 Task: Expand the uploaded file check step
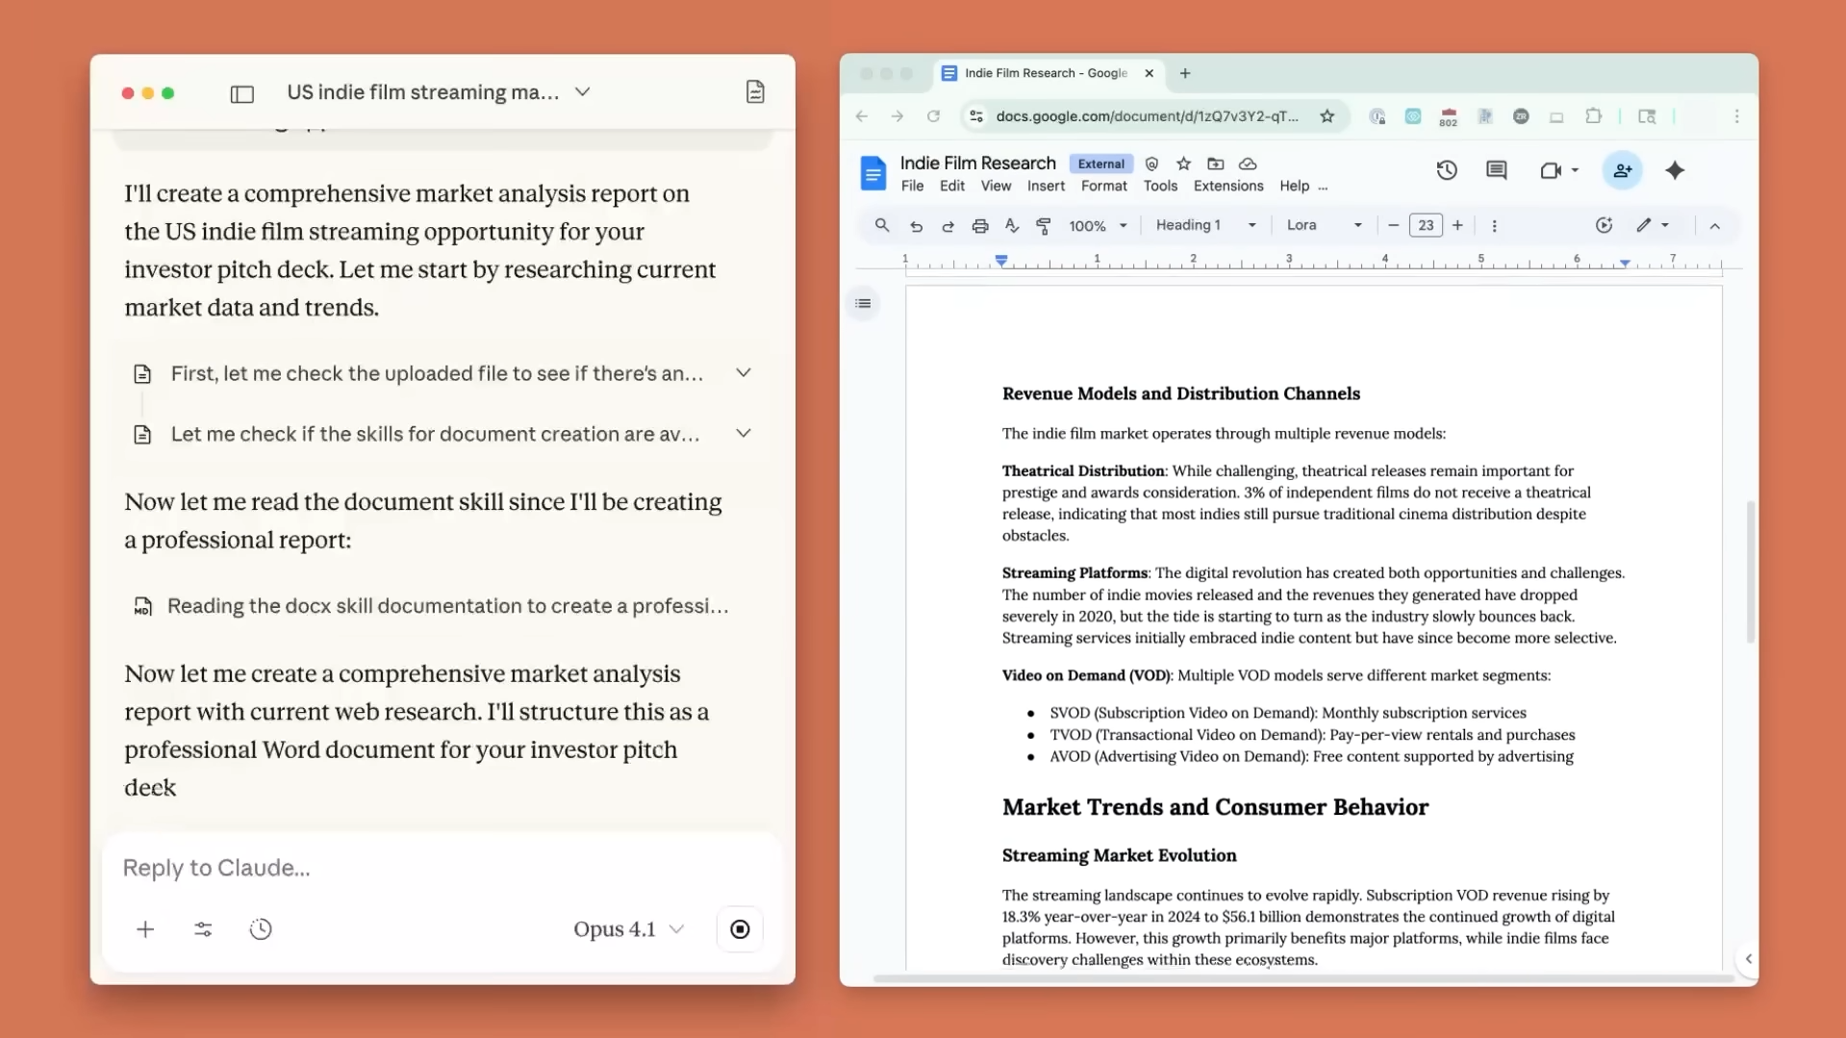(x=743, y=373)
